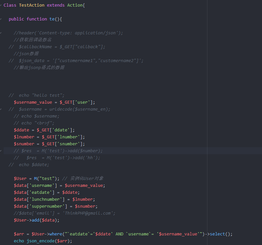Image resolution: width=262 pixels, height=245 pixels.
Task: Click the comment "// echo $ddate;"
Action: [x=29, y=165]
